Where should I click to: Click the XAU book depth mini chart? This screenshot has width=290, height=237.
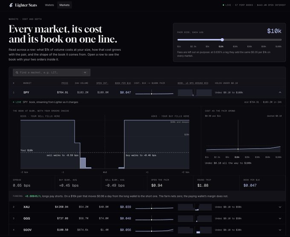195,207
